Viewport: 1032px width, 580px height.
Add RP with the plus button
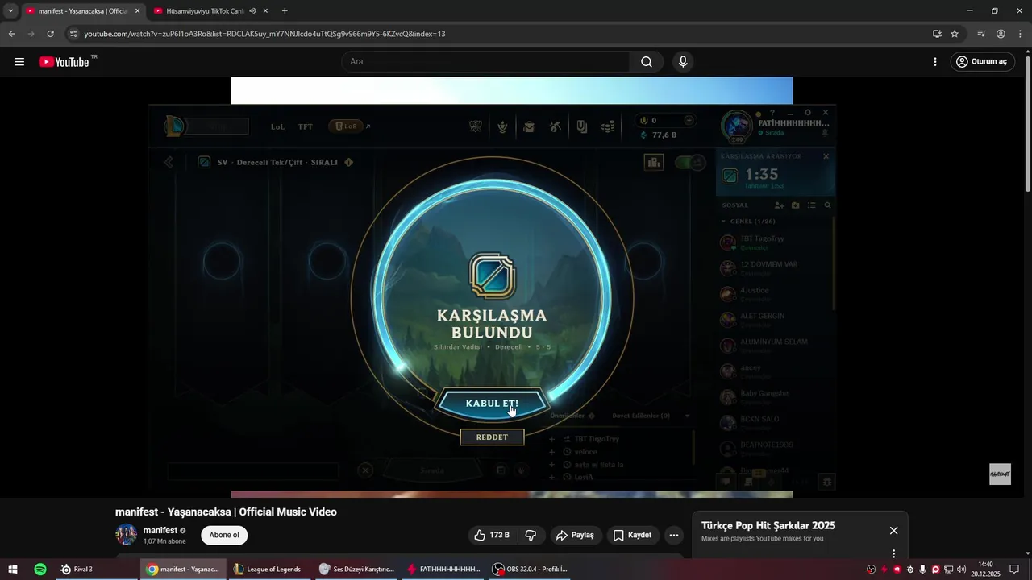click(689, 120)
